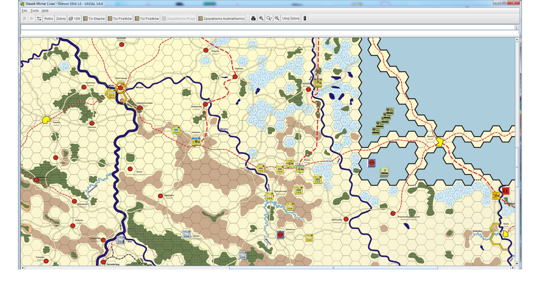Select the unit counter at Włodawa
Image resolution: width=546 pixels, height=298 pixels.
tap(318, 83)
